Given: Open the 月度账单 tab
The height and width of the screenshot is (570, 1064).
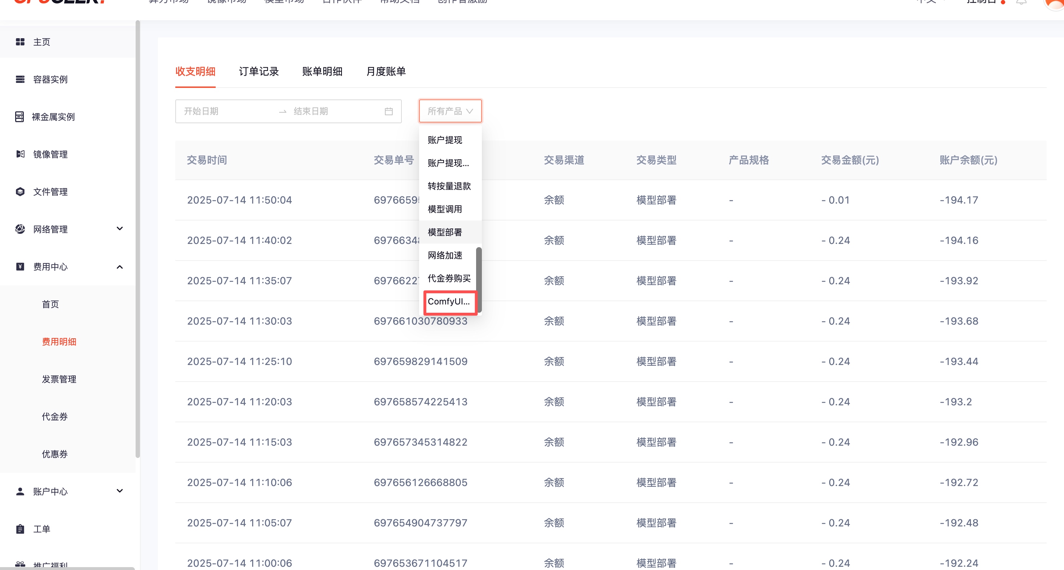Looking at the screenshot, I should point(386,71).
